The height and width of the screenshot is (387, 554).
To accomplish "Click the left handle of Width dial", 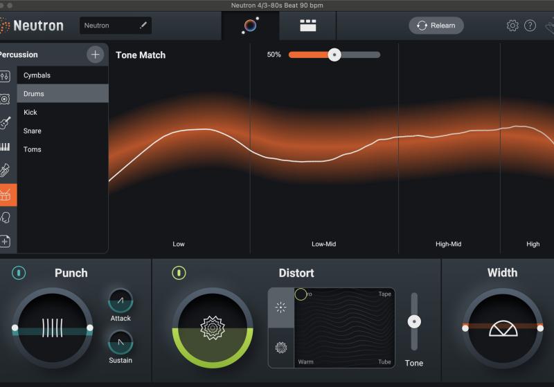I will click(x=465, y=328).
